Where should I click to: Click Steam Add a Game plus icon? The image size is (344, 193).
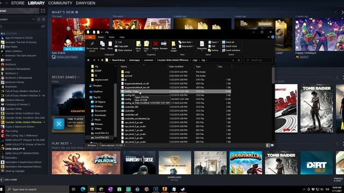[x=2, y=180]
